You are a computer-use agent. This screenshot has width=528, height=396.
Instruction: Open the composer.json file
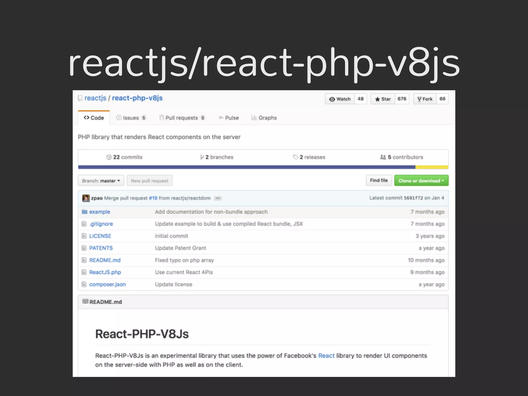coord(108,284)
